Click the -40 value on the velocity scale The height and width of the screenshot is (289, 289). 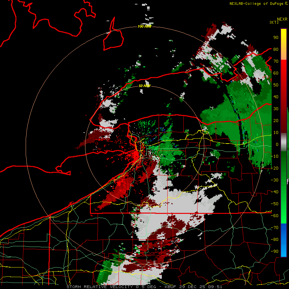275,192
